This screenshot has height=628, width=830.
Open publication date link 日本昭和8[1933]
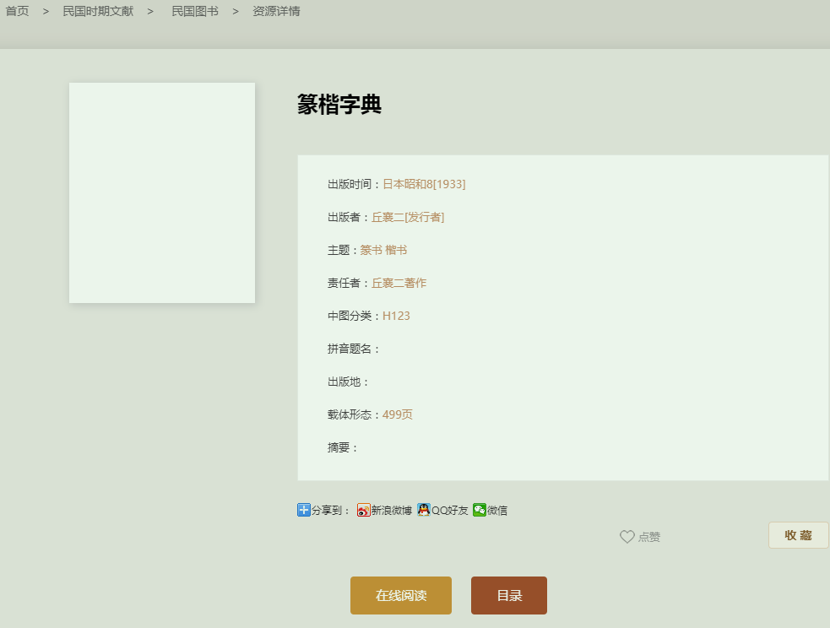tap(424, 184)
